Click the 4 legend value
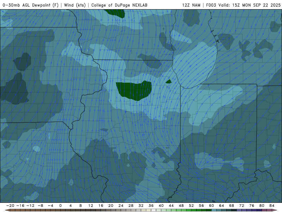 (x=70, y=206)
